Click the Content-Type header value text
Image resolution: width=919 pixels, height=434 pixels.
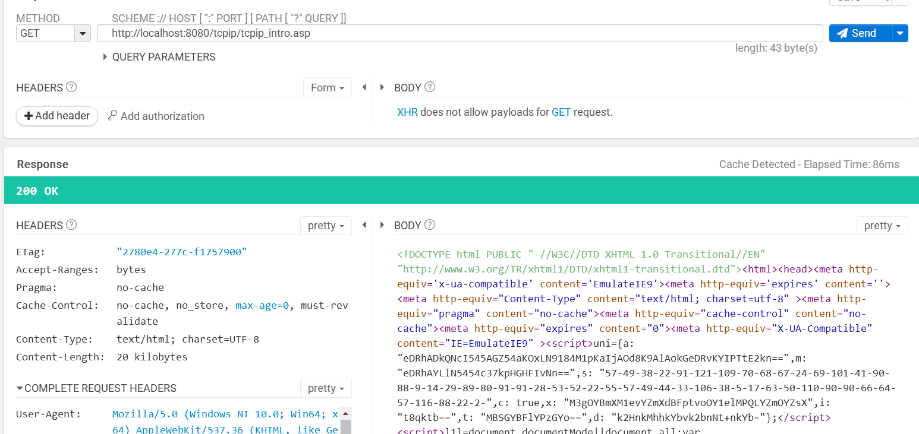[x=188, y=340]
